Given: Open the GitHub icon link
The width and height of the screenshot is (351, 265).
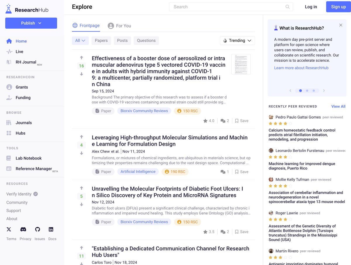Looking at the screenshot, I should [x=37, y=229].
